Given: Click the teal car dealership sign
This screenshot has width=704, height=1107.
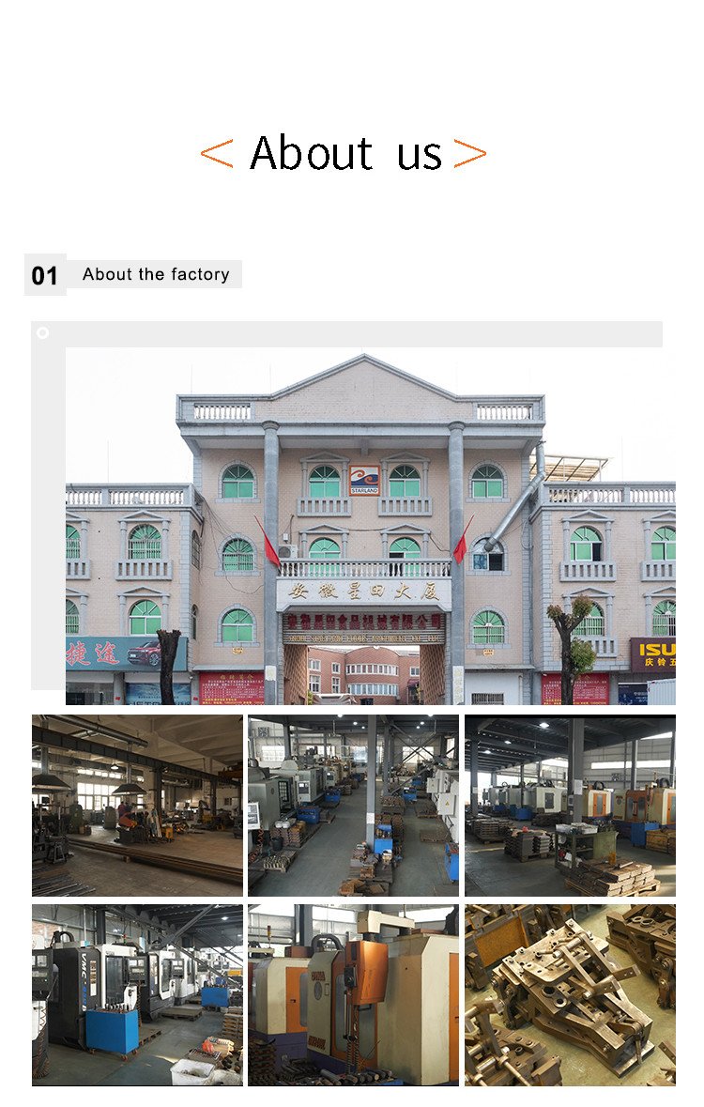Looking at the screenshot, I should (x=126, y=653).
